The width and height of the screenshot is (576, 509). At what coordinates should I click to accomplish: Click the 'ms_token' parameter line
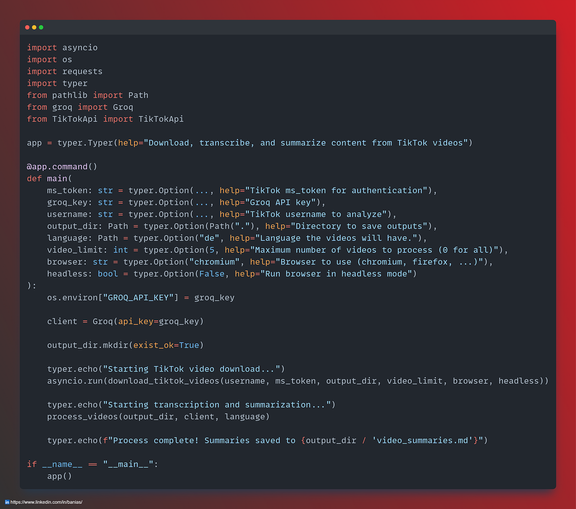coord(242,190)
